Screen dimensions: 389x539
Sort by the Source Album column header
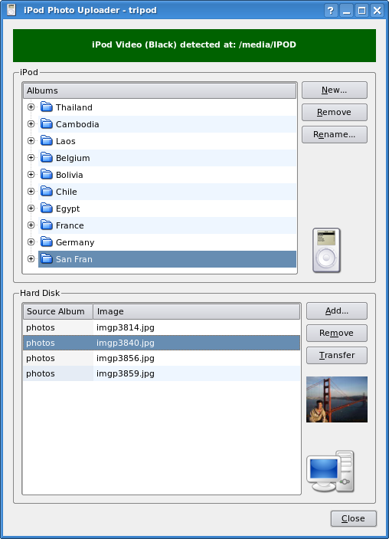pyautogui.click(x=58, y=311)
